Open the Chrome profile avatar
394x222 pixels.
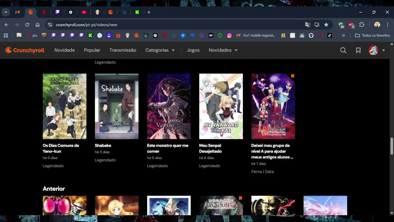[377, 25]
